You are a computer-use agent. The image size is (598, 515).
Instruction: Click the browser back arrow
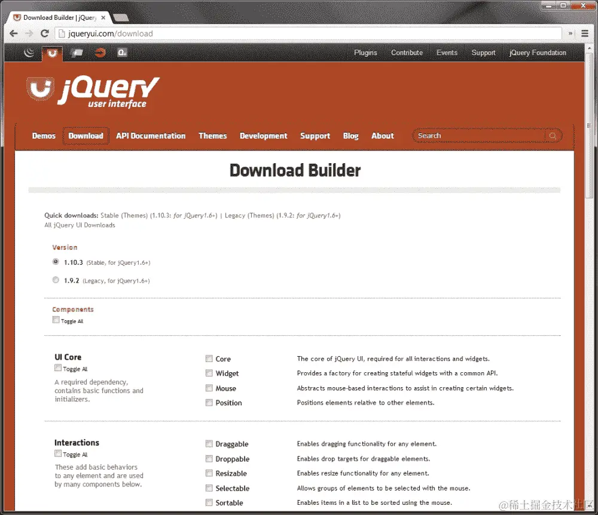click(x=14, y=33)
